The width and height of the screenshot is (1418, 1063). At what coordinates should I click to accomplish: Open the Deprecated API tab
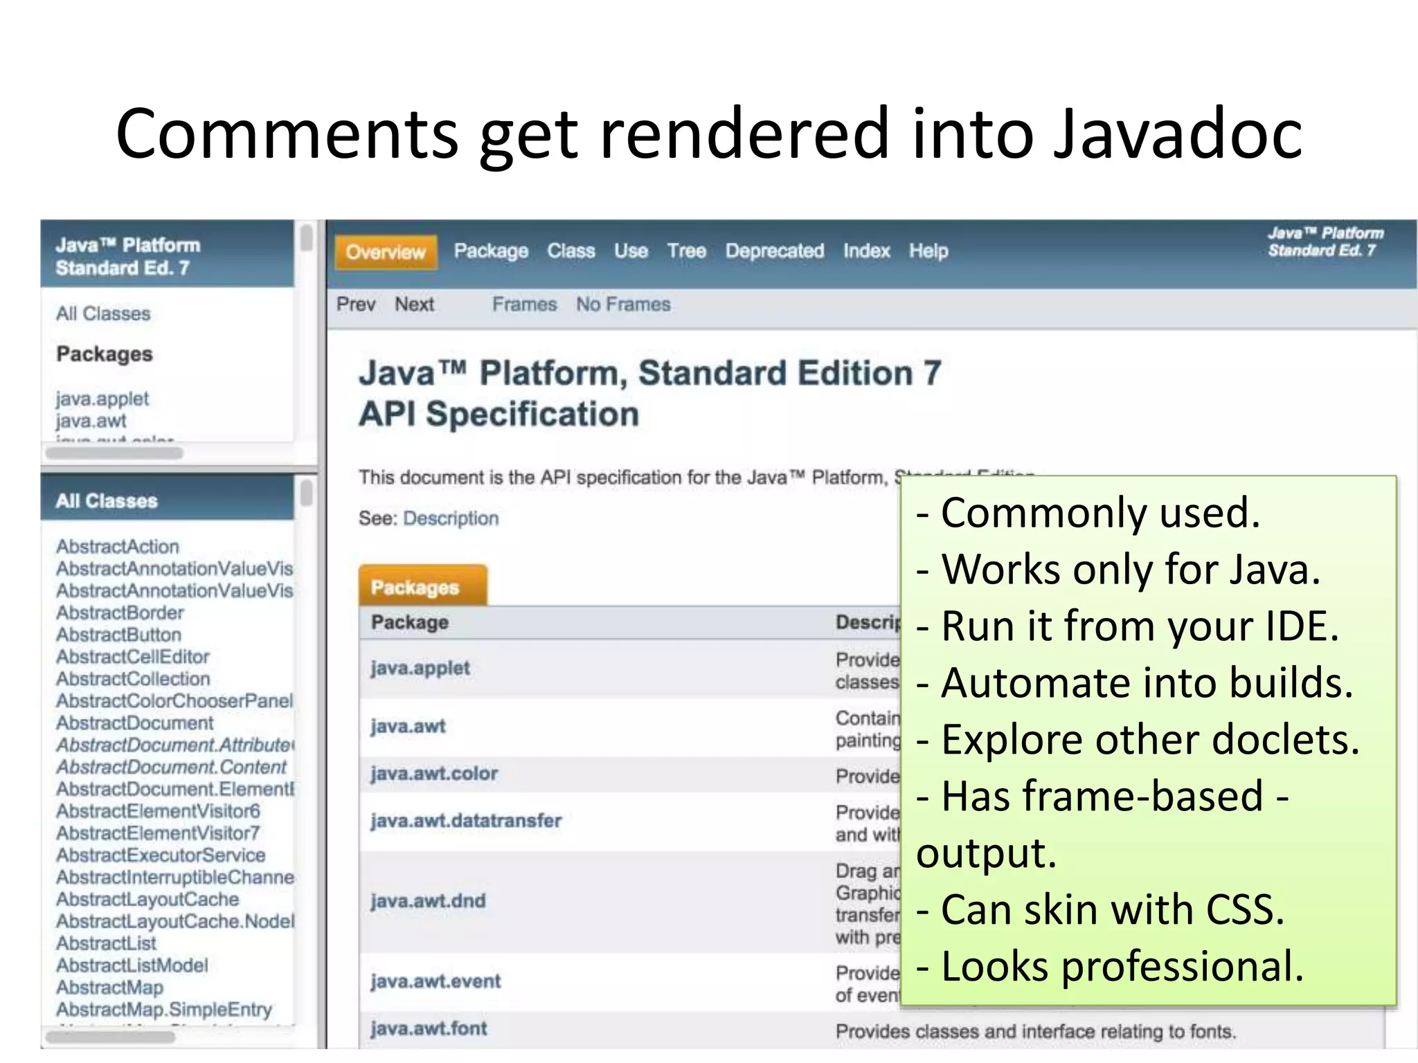click(x=774, y=251)
